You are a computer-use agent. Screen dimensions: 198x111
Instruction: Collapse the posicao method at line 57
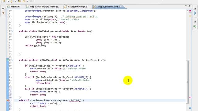[12, 31]
